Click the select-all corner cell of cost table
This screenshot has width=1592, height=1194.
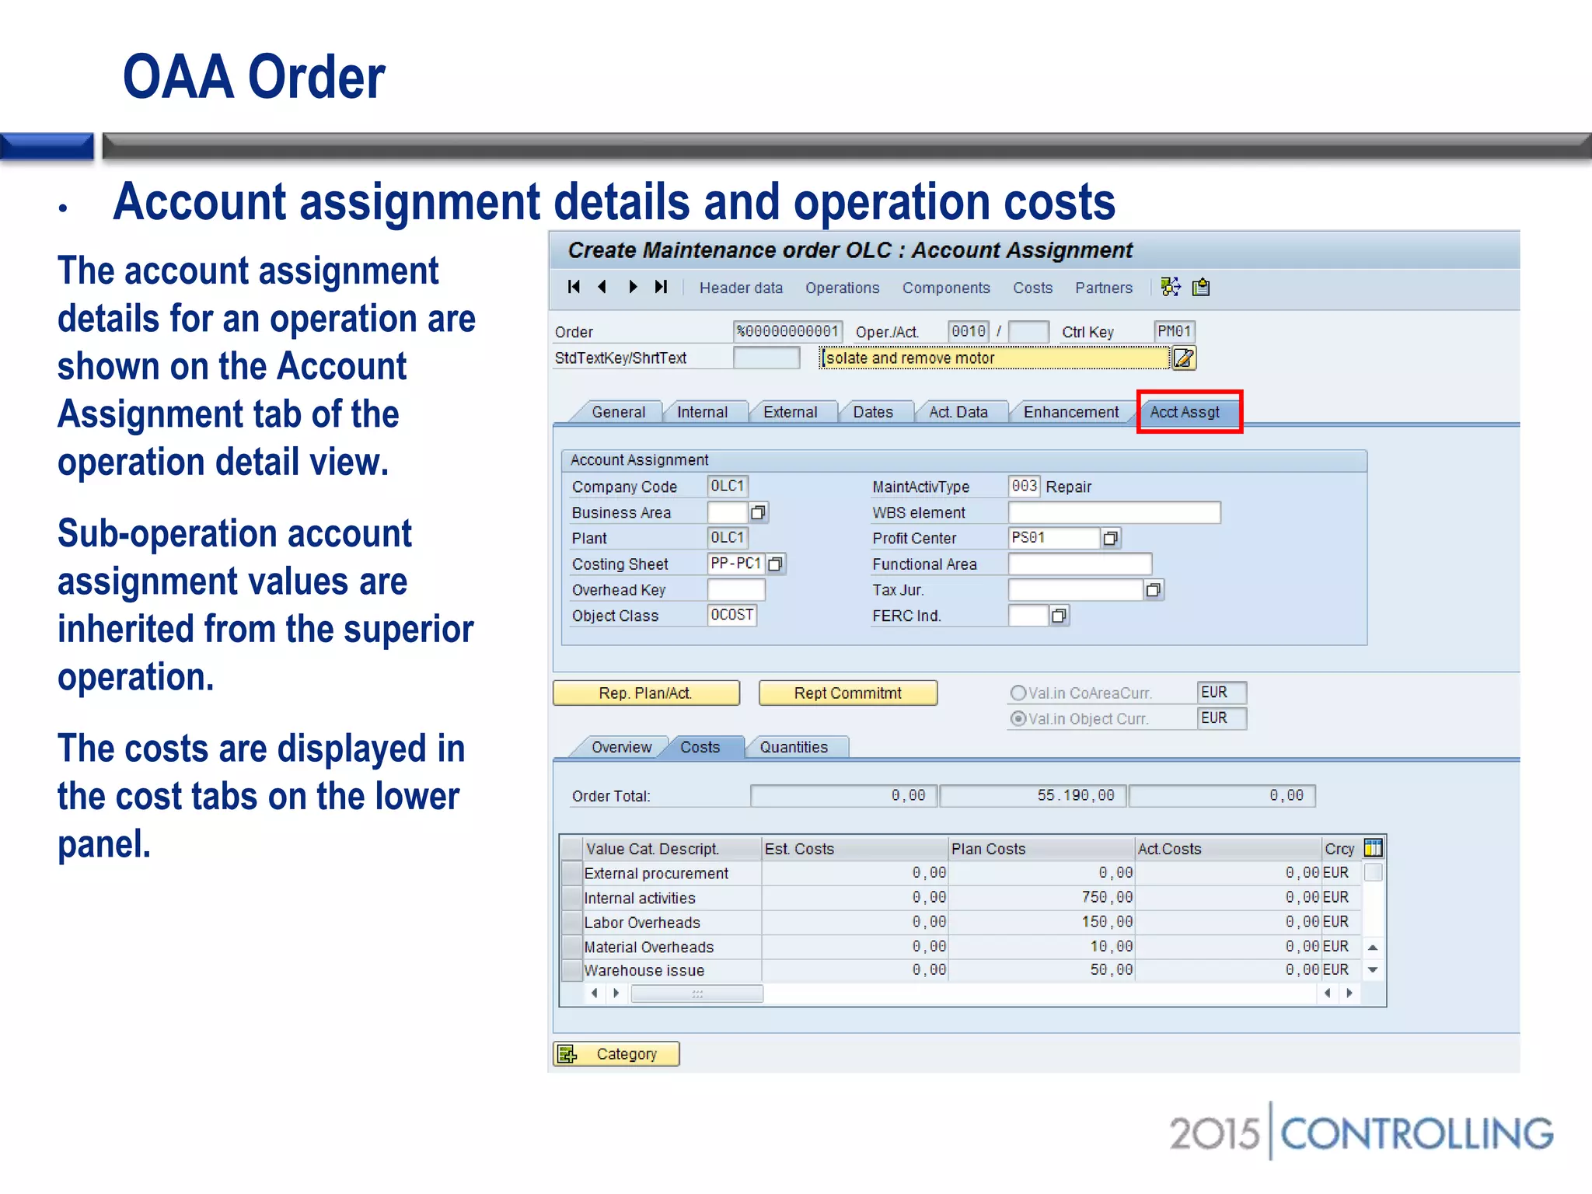pyautogui.click(x=572, y=848)
